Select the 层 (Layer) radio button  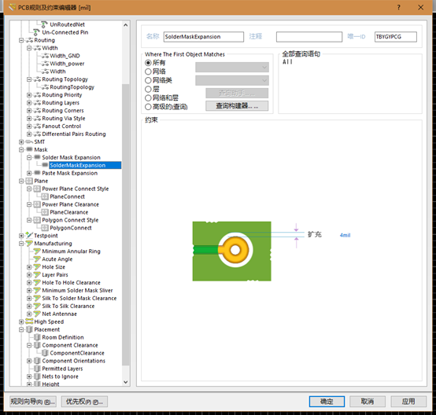[148, 89]
